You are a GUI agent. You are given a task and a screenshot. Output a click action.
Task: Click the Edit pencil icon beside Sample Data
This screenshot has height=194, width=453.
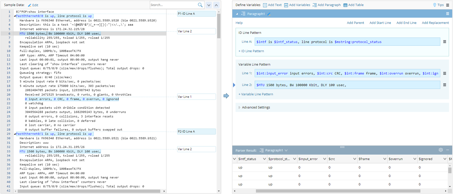[30, 5]
